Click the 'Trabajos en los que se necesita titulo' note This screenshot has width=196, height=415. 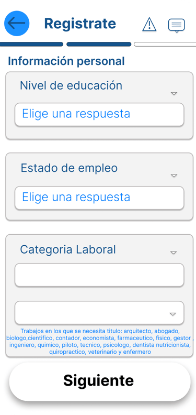tap(100, 342)
